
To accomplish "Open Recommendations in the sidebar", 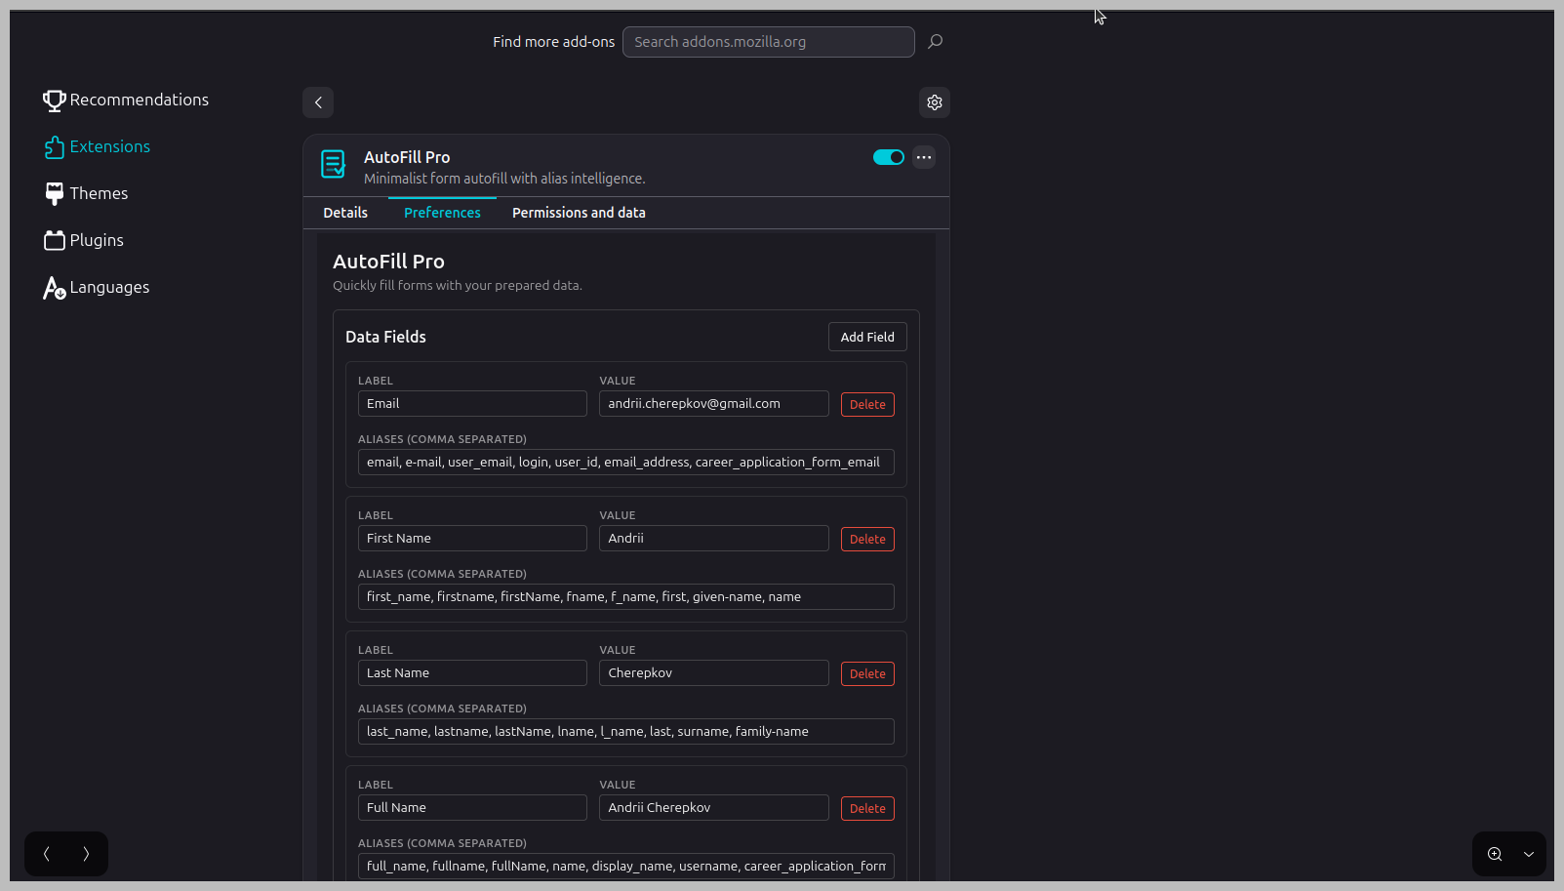I will (x=126, y=100).
